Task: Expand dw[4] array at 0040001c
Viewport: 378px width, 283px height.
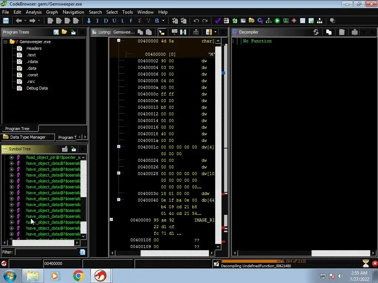Action: [118, 146]
